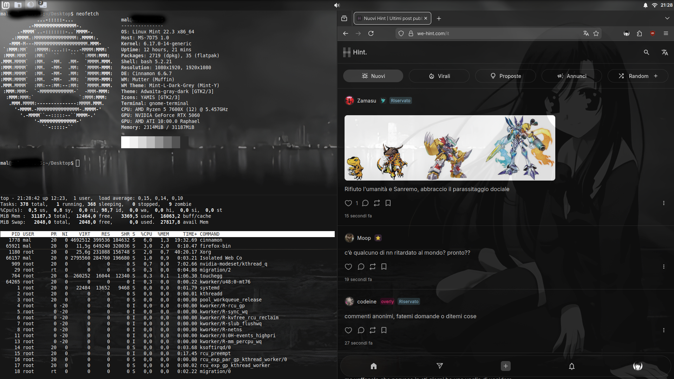Click the search magnifier icon on Hint

click(646, 52)
